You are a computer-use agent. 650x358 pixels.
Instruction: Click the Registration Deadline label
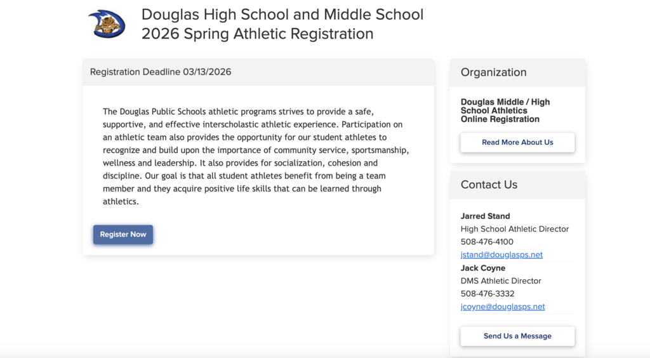tap(135, 72)
